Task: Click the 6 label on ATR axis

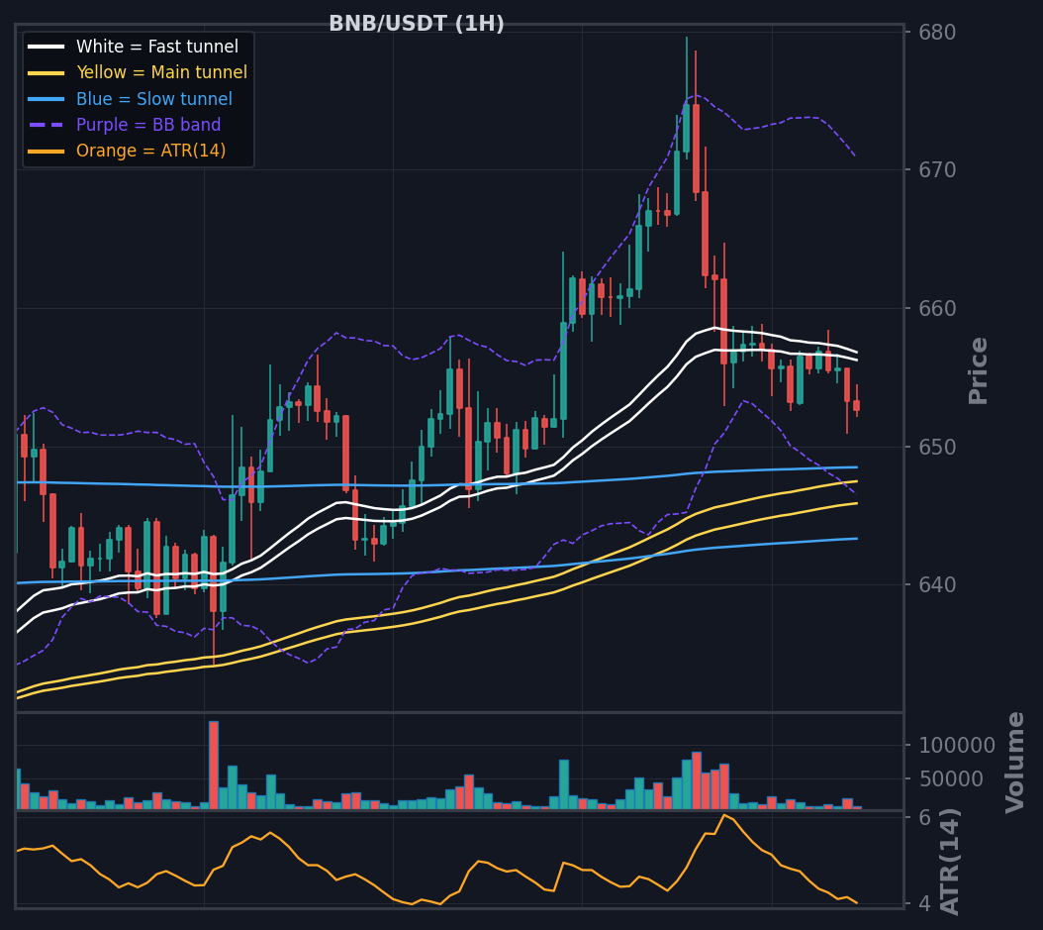Action: (925, 817)
